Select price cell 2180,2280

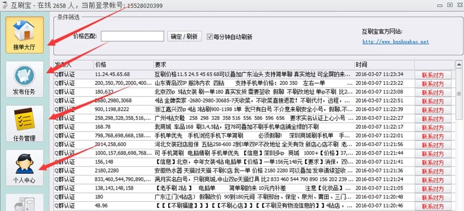106,171
